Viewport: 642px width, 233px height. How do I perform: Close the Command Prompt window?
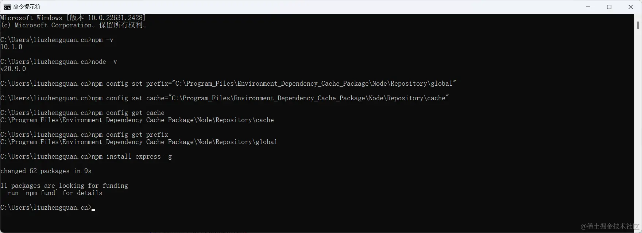(630, 7)
